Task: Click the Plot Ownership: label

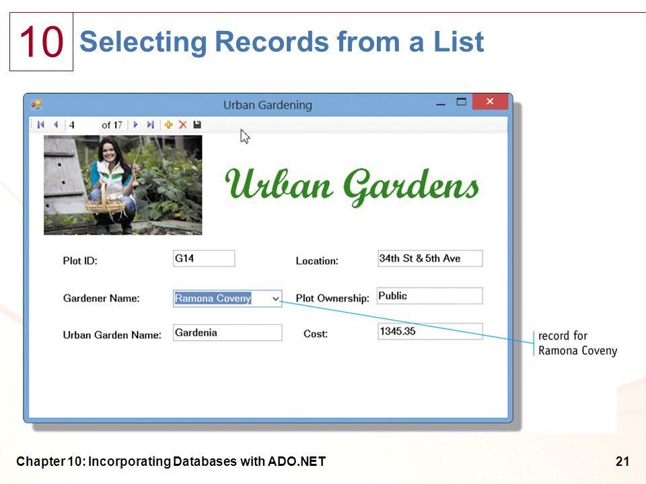Action: pos(332,298)
